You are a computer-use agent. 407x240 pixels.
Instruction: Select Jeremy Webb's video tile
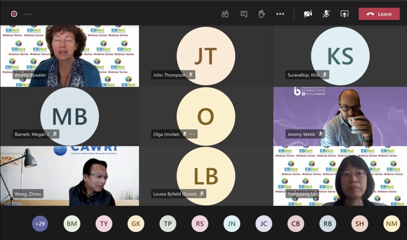[340, 116]
